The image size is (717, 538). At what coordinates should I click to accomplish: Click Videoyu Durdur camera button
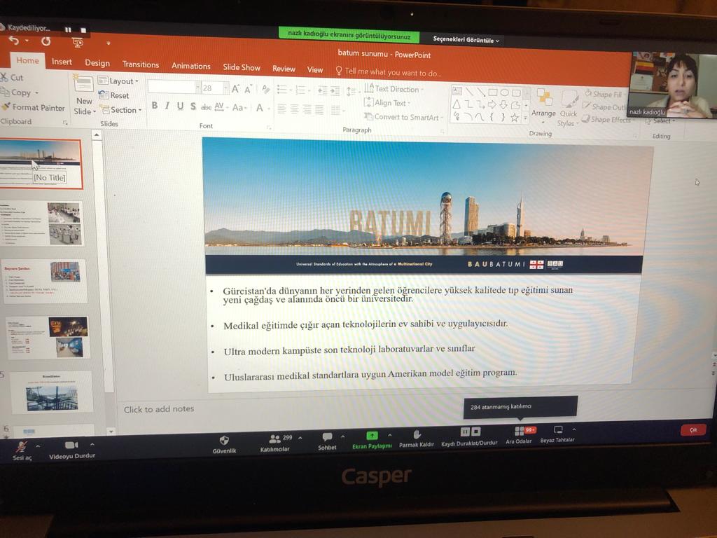72,450
